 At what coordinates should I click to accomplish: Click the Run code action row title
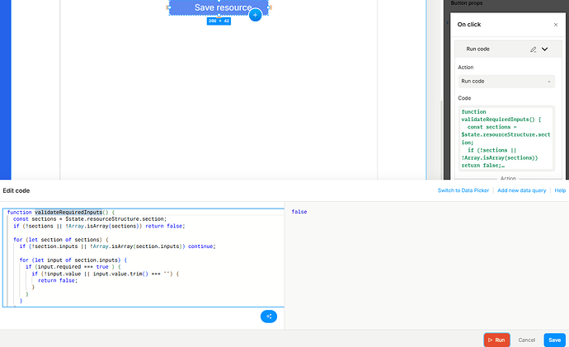[x=477, y=49]
